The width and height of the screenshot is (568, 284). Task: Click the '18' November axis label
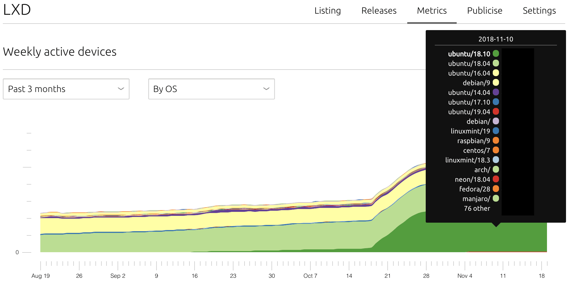[542, 276]
